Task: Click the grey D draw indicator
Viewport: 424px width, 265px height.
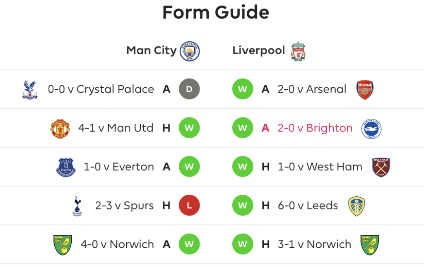Action: pos(189,89)
